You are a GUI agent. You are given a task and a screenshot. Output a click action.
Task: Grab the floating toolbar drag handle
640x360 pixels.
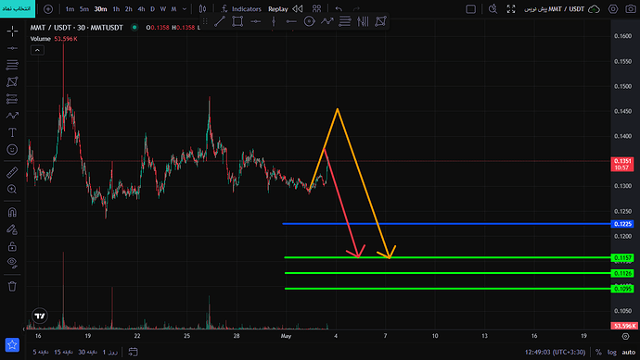(x=205, y=21)
